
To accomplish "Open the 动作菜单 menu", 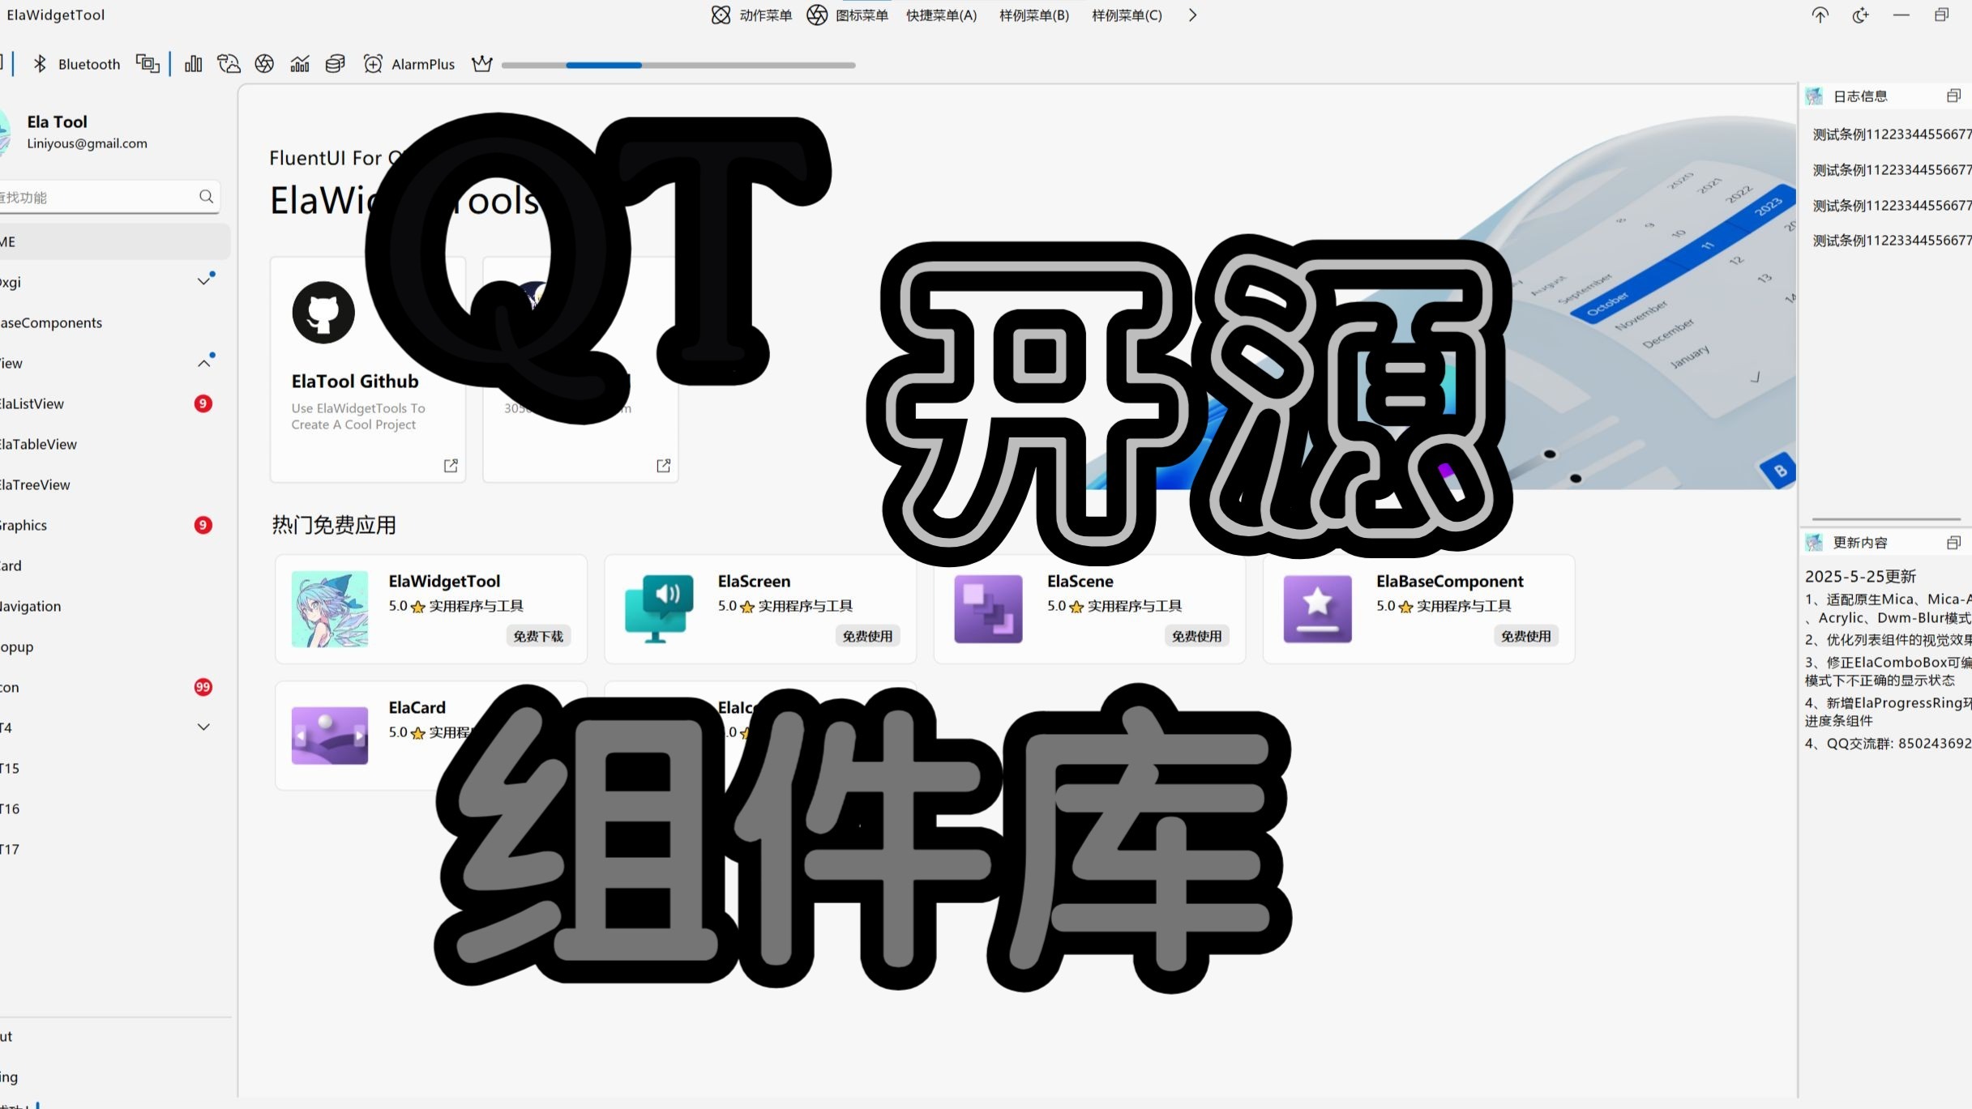I will [x=751, y=15].
